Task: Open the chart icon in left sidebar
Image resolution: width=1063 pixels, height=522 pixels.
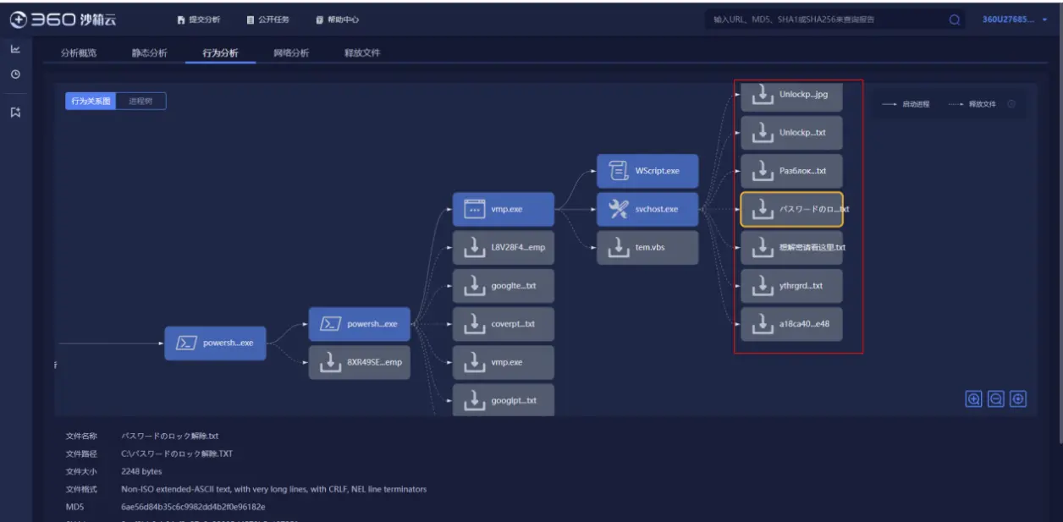Action: point(15,50)
